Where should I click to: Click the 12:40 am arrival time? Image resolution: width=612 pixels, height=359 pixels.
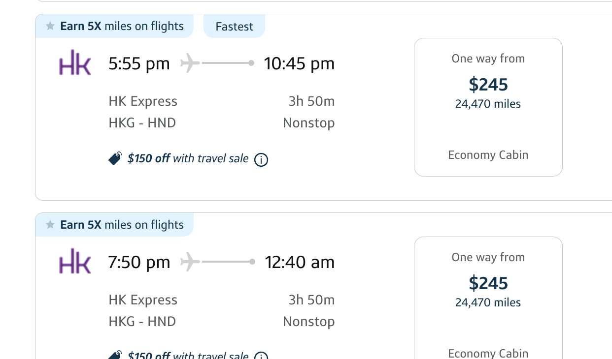point(300,262)
